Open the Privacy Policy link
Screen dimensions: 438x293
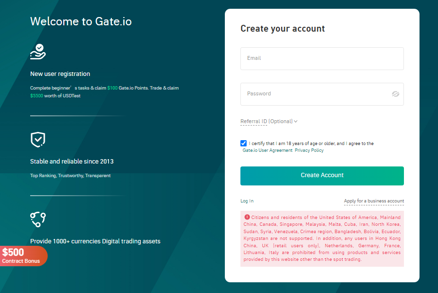click(309, 150)
